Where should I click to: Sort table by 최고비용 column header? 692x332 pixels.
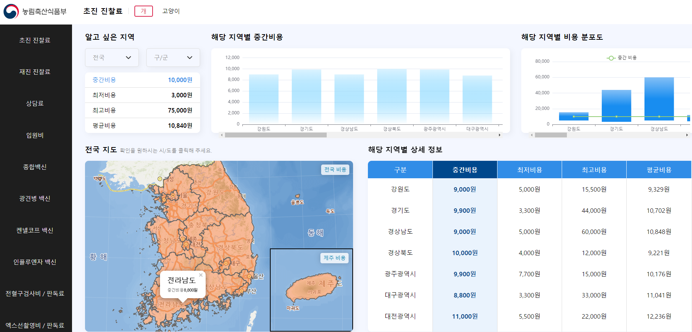(594, 170)
